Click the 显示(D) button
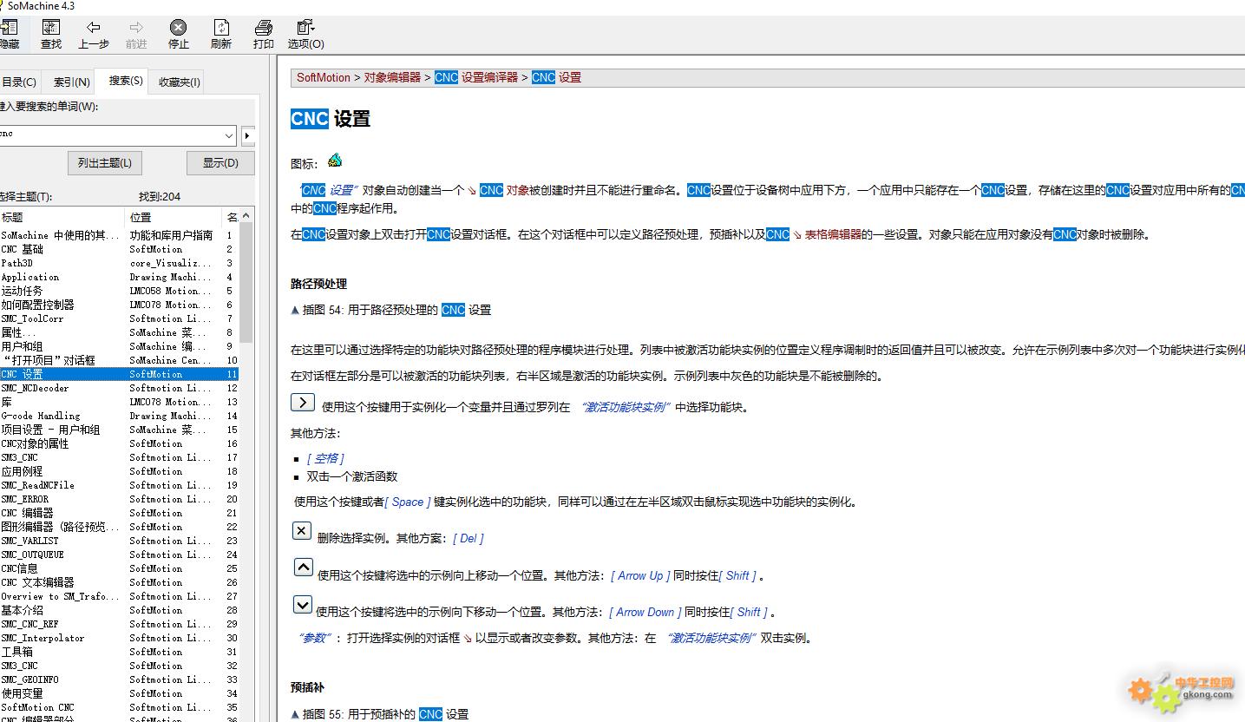This screenshot has height=722, width=1245. click(220, 162)
